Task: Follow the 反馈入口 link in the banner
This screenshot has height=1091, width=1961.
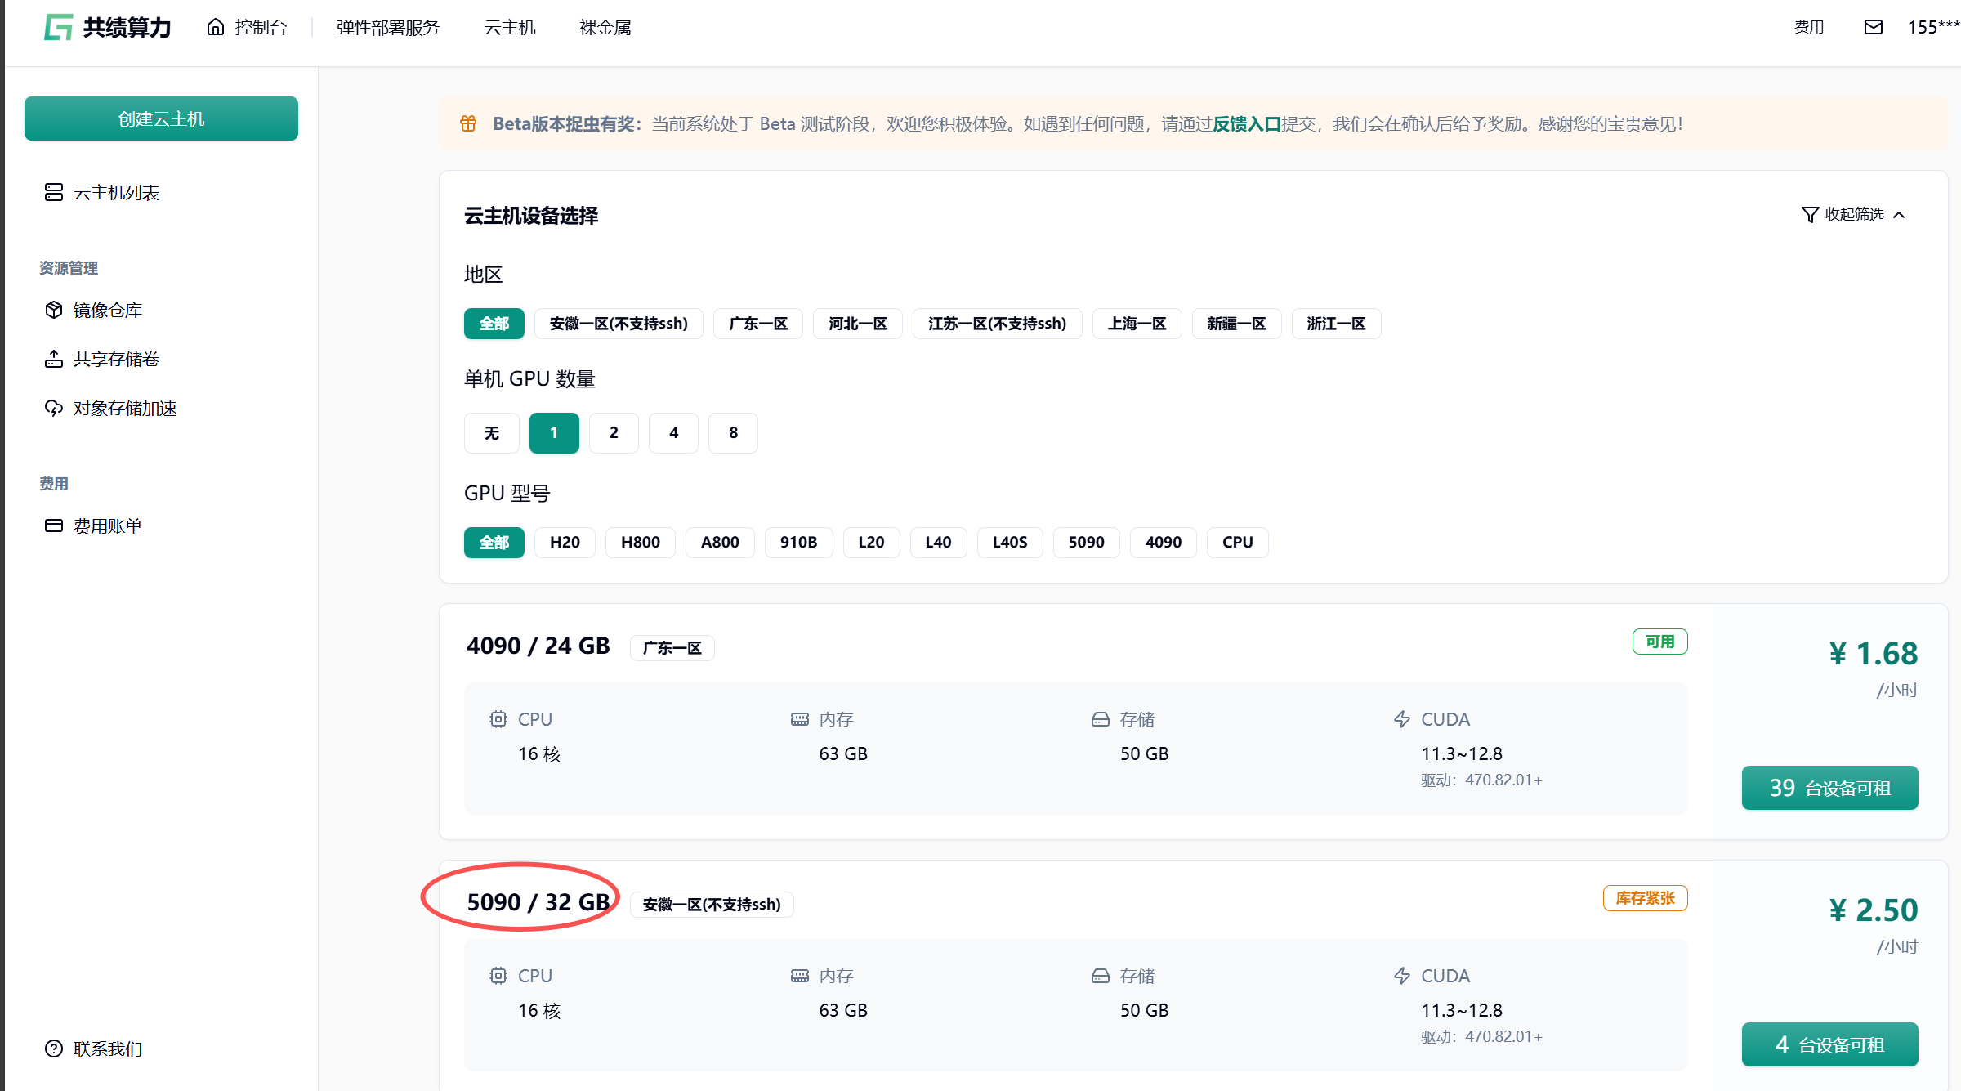Action: tap(1246, 123)
